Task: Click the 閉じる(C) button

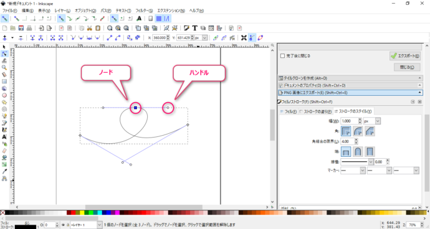Action: click(407, 67)
